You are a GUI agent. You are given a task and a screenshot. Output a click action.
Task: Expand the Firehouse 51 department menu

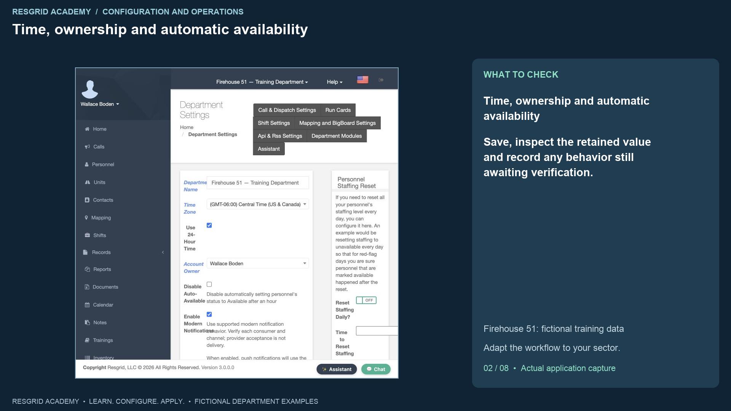[x=262, y=82]
